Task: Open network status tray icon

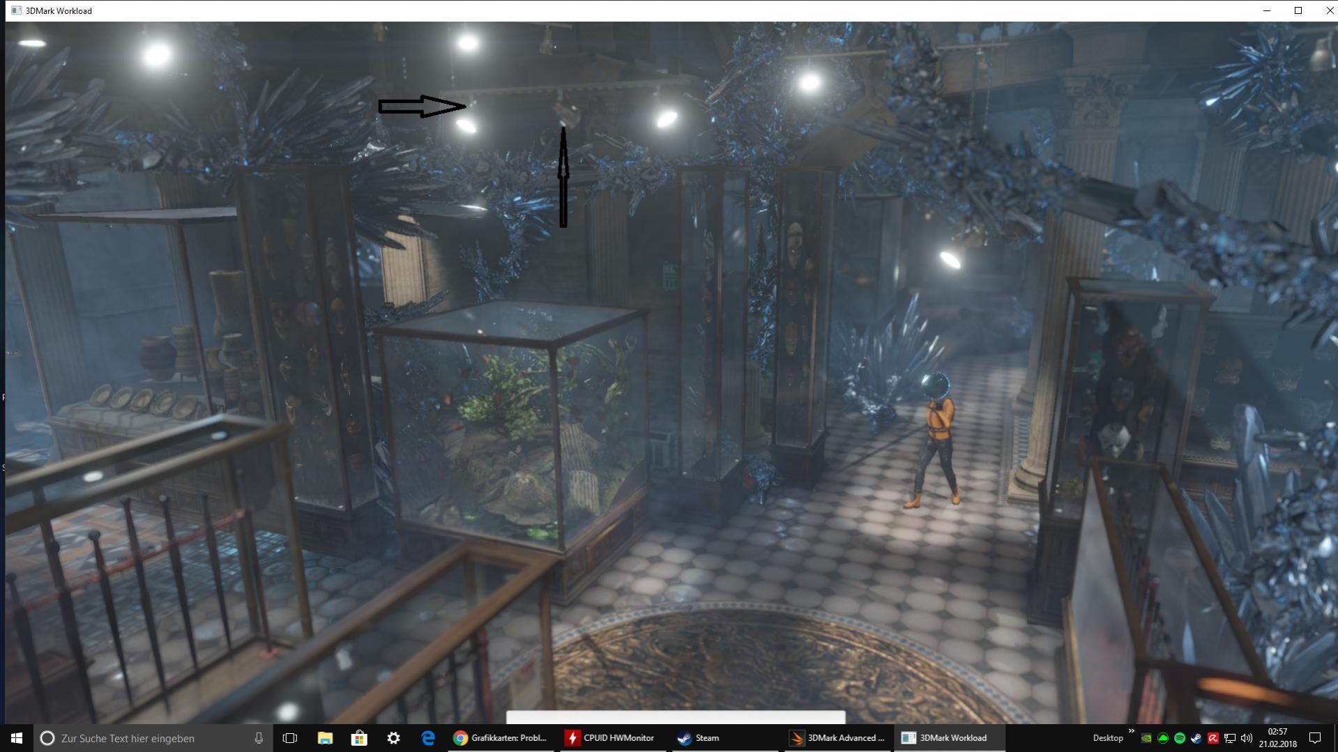Action: pos(1230,738)
